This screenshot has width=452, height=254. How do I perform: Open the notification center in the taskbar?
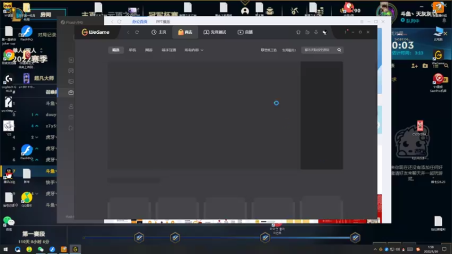click(x=444, y=249)
